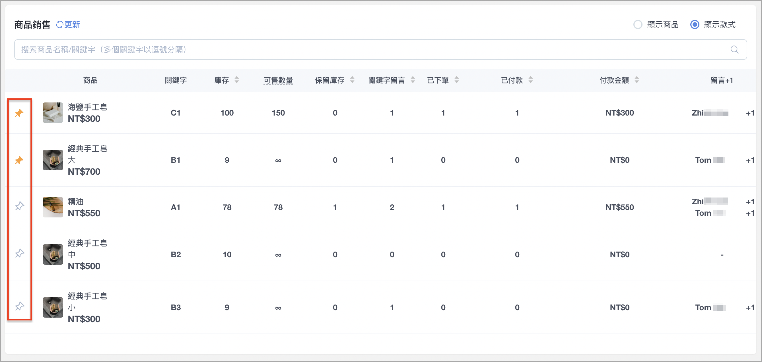Click keyword A1 cell
The width and height of the screenshot is (762, 362).
(x=175, y=207)
